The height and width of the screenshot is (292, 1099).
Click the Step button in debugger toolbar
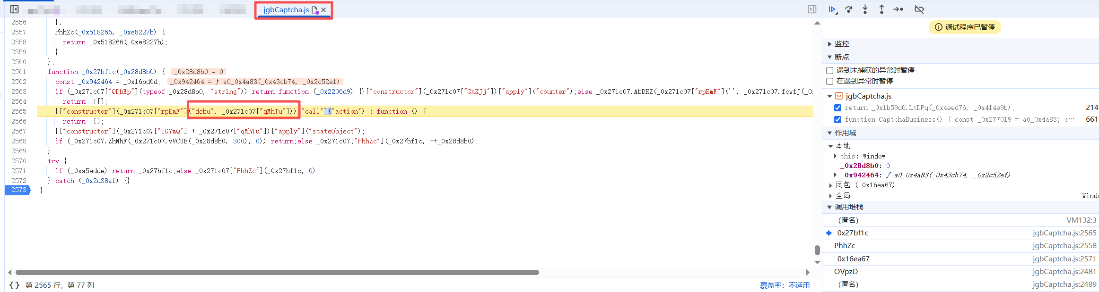(x=898, y=9)
